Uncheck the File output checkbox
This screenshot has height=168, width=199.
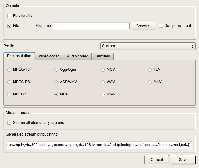click(x=10, y=26)
